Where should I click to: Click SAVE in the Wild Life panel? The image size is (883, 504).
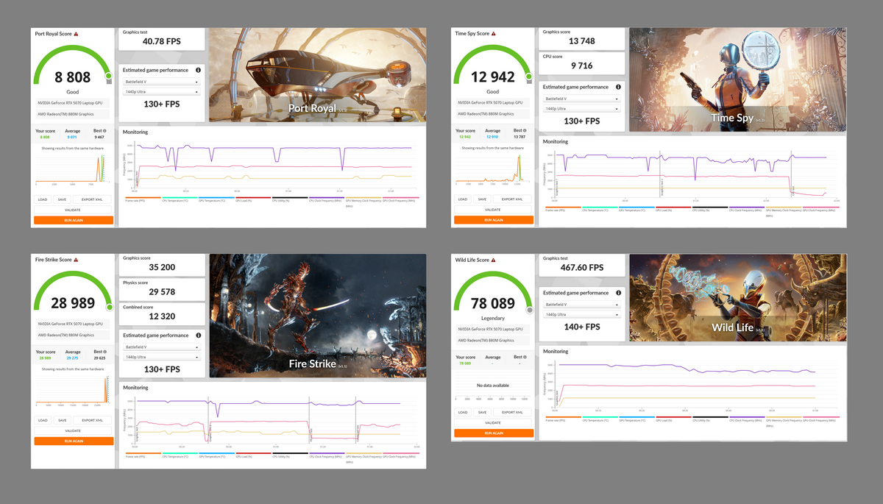482,413
